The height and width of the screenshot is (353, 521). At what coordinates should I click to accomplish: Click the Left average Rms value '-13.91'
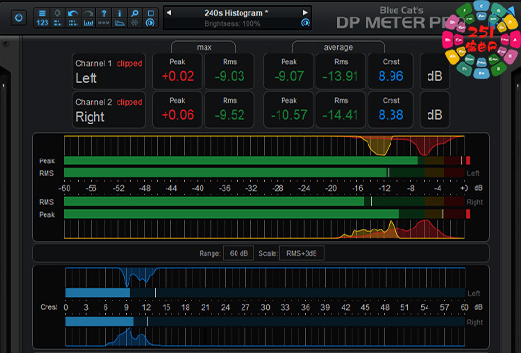tap(341, 76)
